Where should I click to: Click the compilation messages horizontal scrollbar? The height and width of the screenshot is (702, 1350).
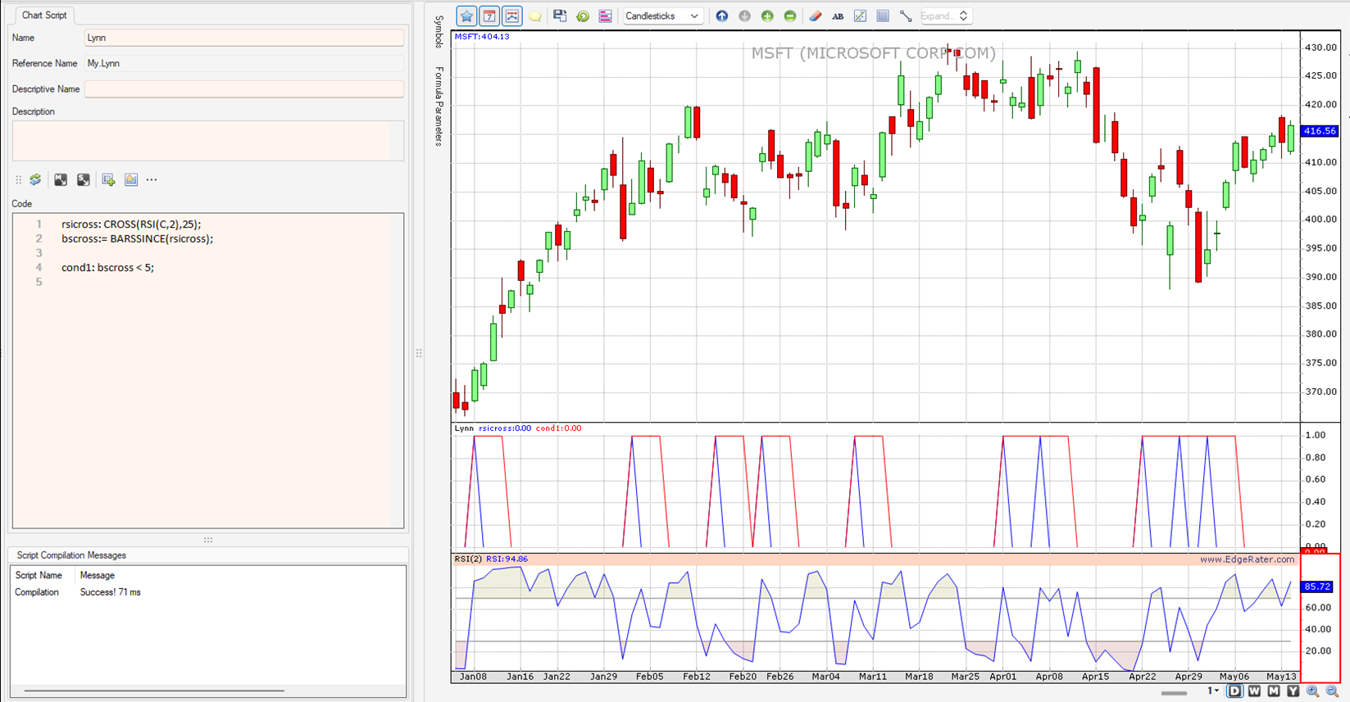[154, 691]
